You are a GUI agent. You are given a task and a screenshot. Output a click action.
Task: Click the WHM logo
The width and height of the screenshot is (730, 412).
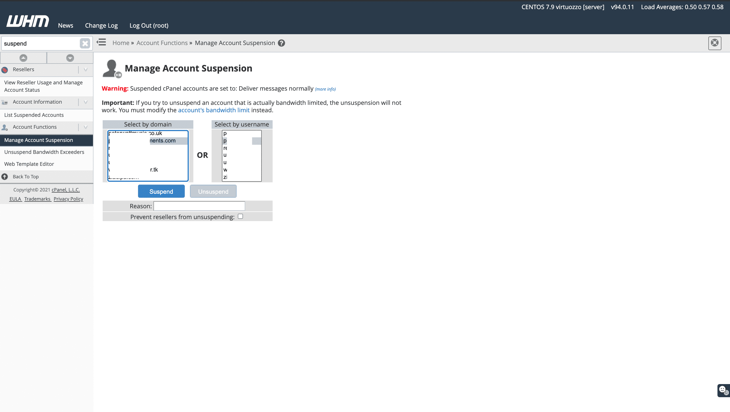[28, 21]
